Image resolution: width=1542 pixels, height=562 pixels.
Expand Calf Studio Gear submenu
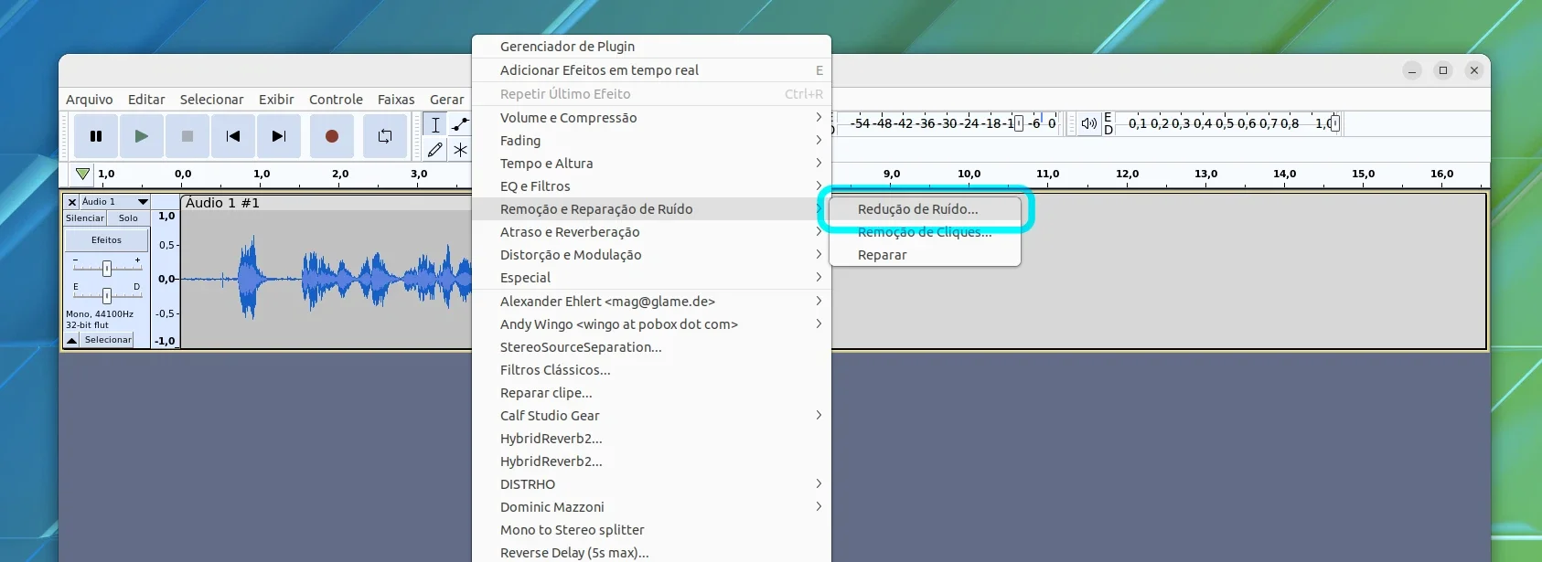(x=651, y=416)
